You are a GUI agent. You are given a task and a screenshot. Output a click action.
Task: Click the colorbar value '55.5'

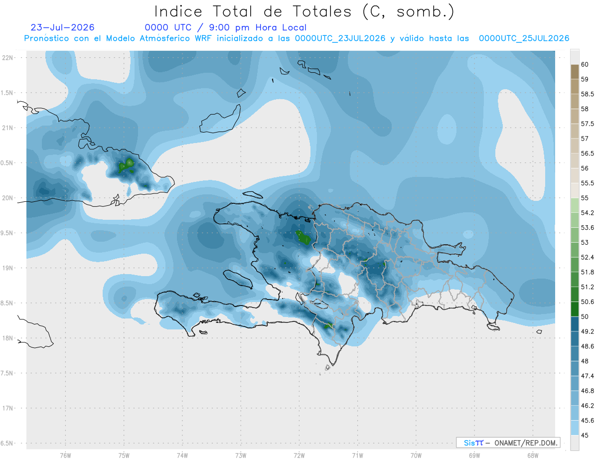[587, 183]
